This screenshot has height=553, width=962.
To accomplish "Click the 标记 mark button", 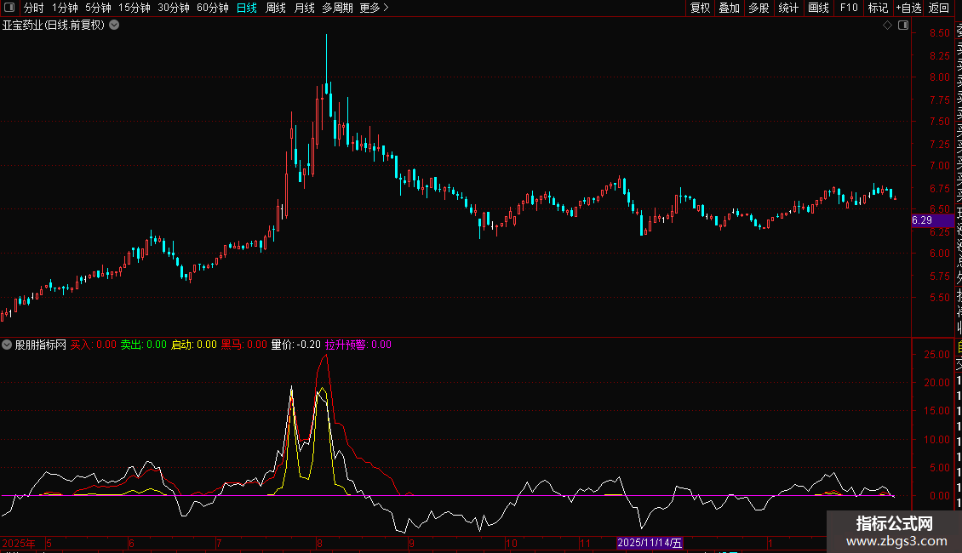I will coord(878,8).
